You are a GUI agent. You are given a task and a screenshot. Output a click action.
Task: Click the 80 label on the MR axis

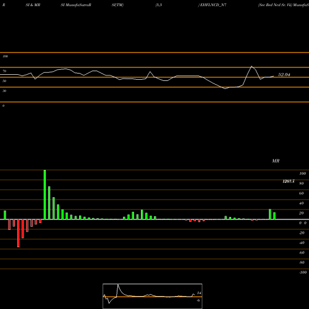(x=302, y=184)
